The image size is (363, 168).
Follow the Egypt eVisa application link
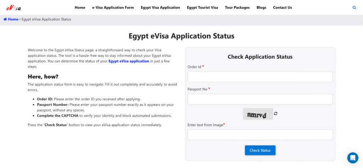pos(129,61)
